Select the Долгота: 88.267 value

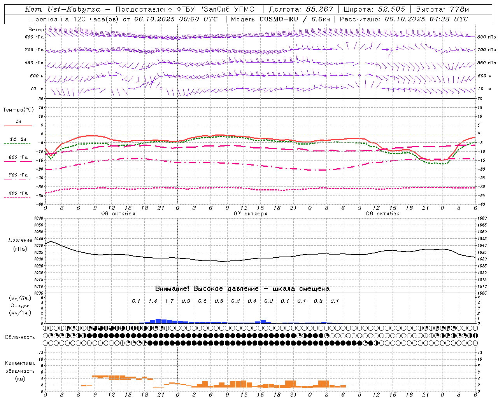tap(301, 9)
